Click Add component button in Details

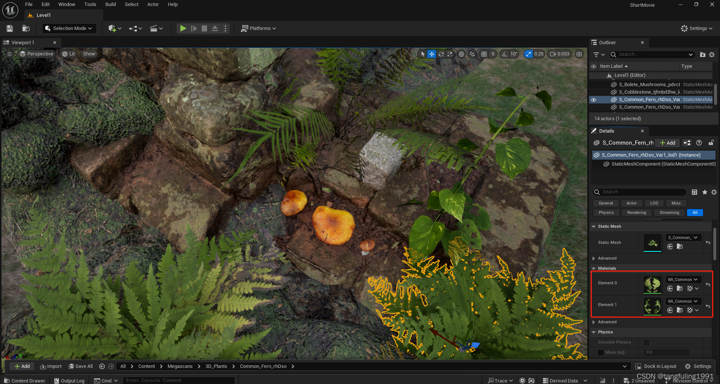click(x=668, y=143)
